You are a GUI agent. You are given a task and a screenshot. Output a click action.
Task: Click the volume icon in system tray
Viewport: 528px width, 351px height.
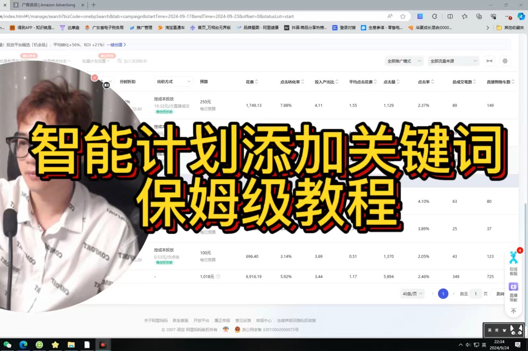pyautogui.click(x=468, y=345)
